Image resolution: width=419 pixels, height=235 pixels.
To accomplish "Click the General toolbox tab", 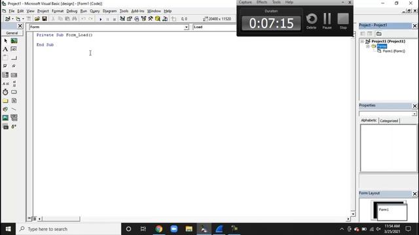I will point(12,33).
